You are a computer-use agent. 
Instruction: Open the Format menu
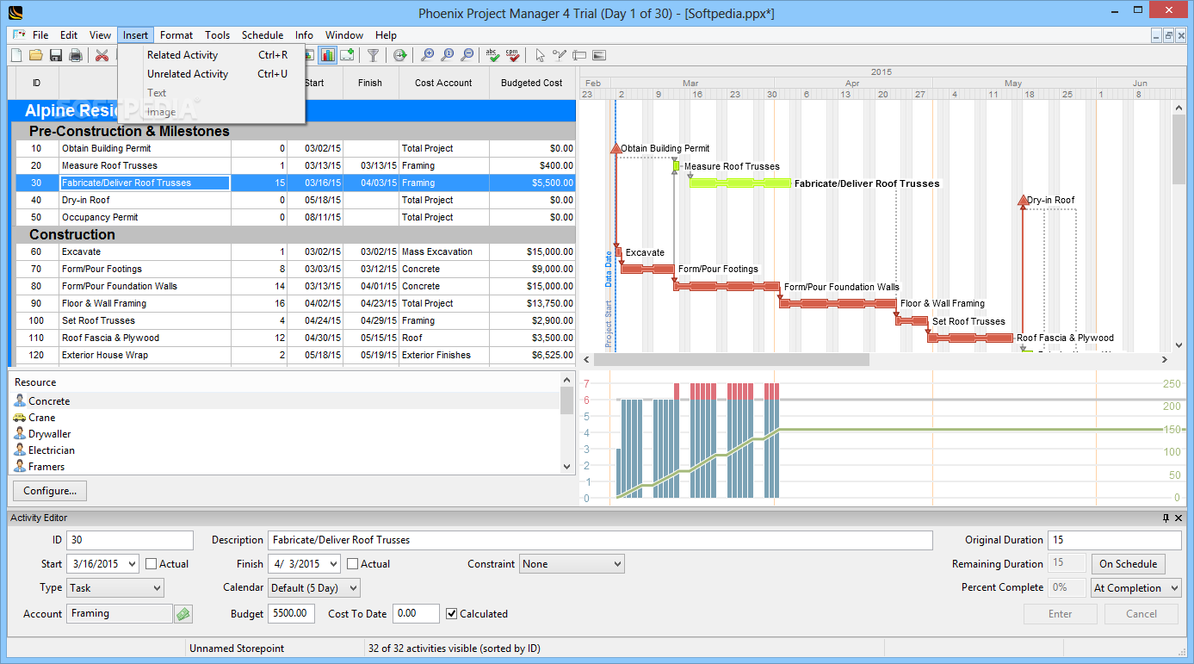176,35
